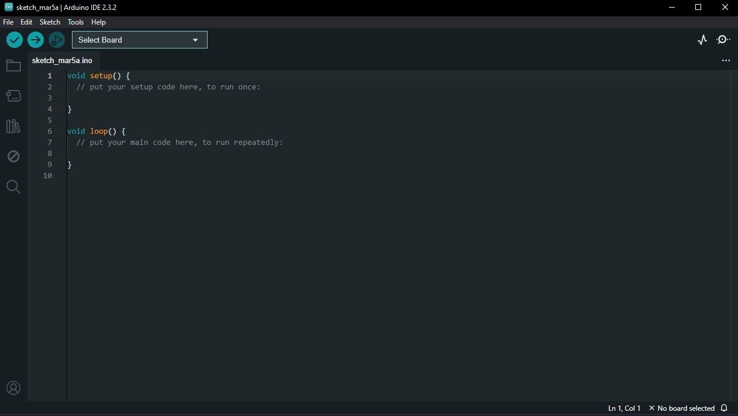Open the Debug sidebar panel icon
Viewport: 738px width, 416px height.
13,156
